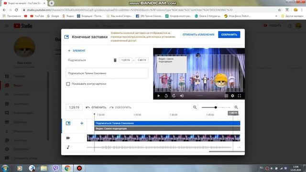Click the browser address bar
Screen dimensions: 306x172
point(148,10)
